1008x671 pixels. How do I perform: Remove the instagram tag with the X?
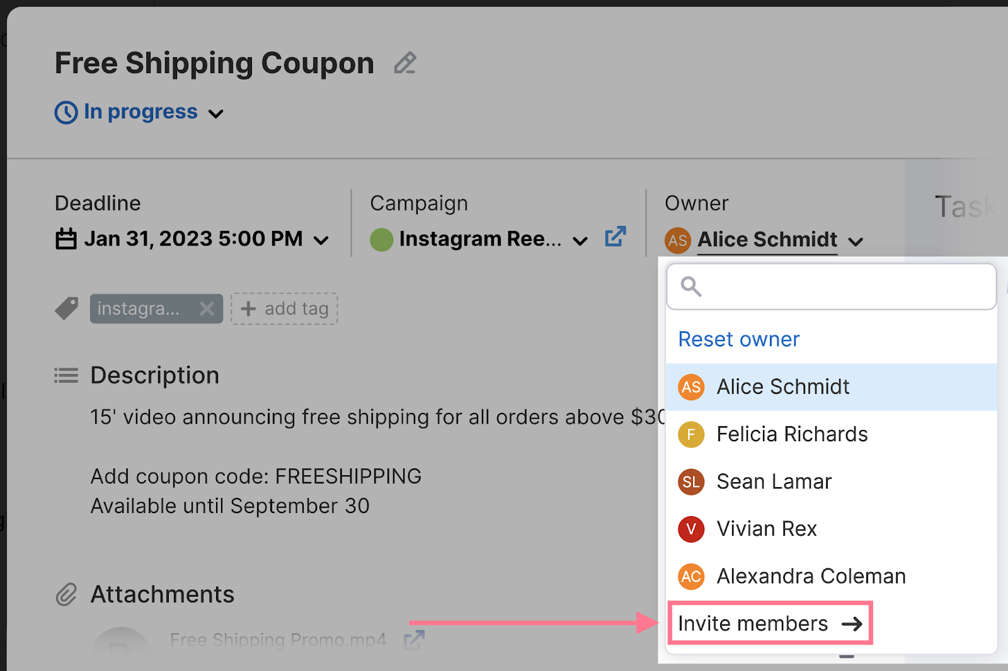pos(207,308)
